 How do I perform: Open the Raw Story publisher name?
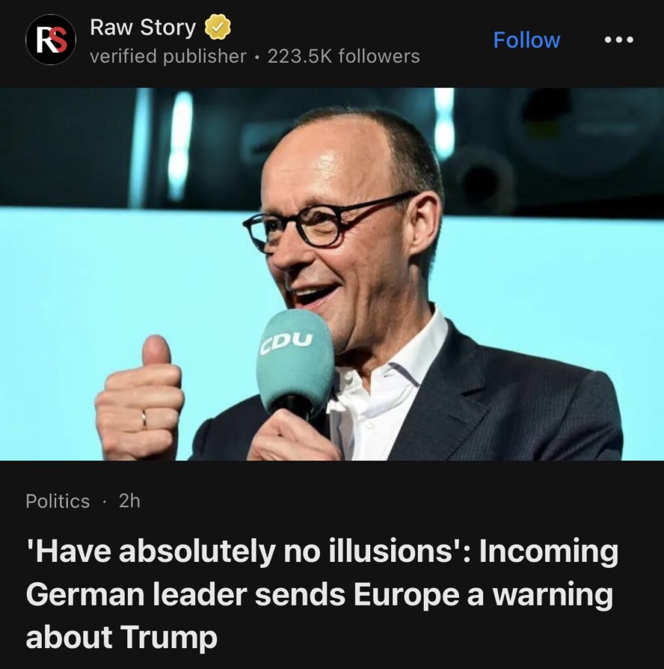coord(143,27)
